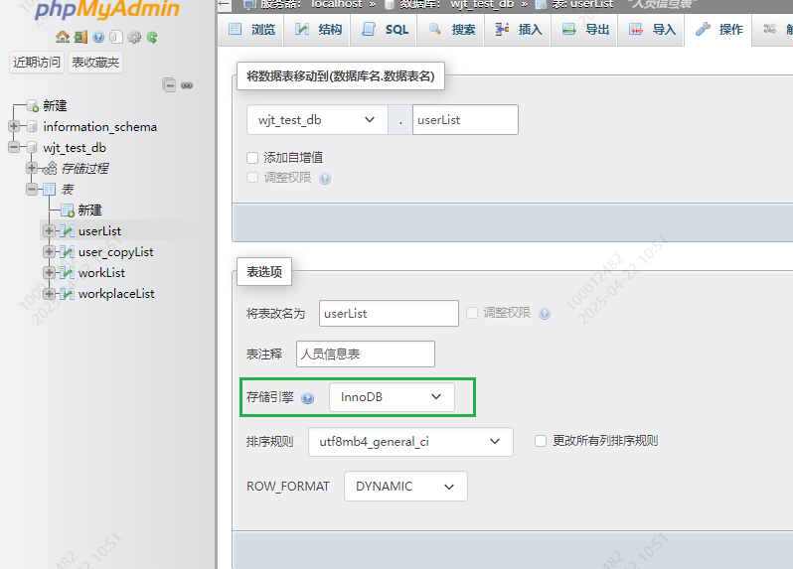Open phpMyAdmin documentation help icon
793x569 pixels.
click(x=98, y=37)
